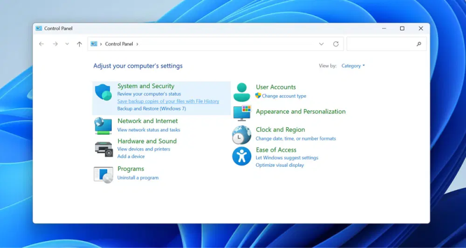
Task: Click the Control Panel title bar icon
Action: pyautogui.click(x=38, y=28)
